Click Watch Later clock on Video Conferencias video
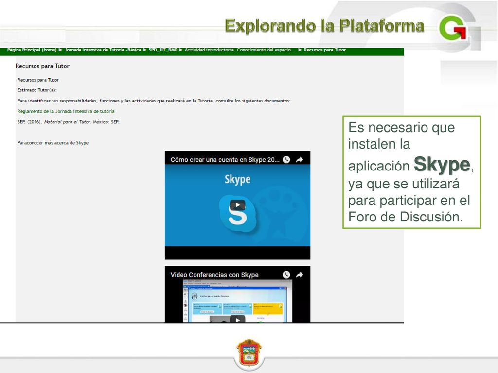The height and width of the screenshot is (373, 498). 286,275
